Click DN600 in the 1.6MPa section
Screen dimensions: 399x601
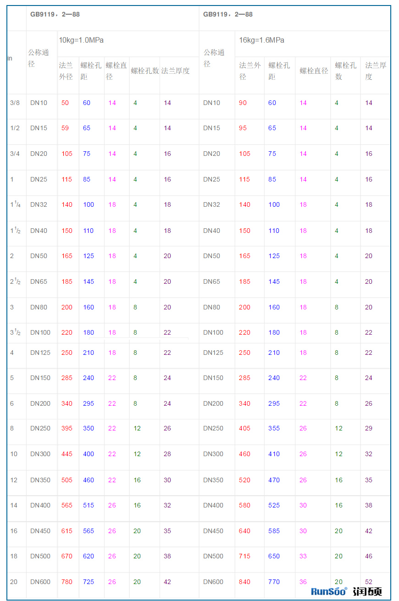tap(213, 582)
